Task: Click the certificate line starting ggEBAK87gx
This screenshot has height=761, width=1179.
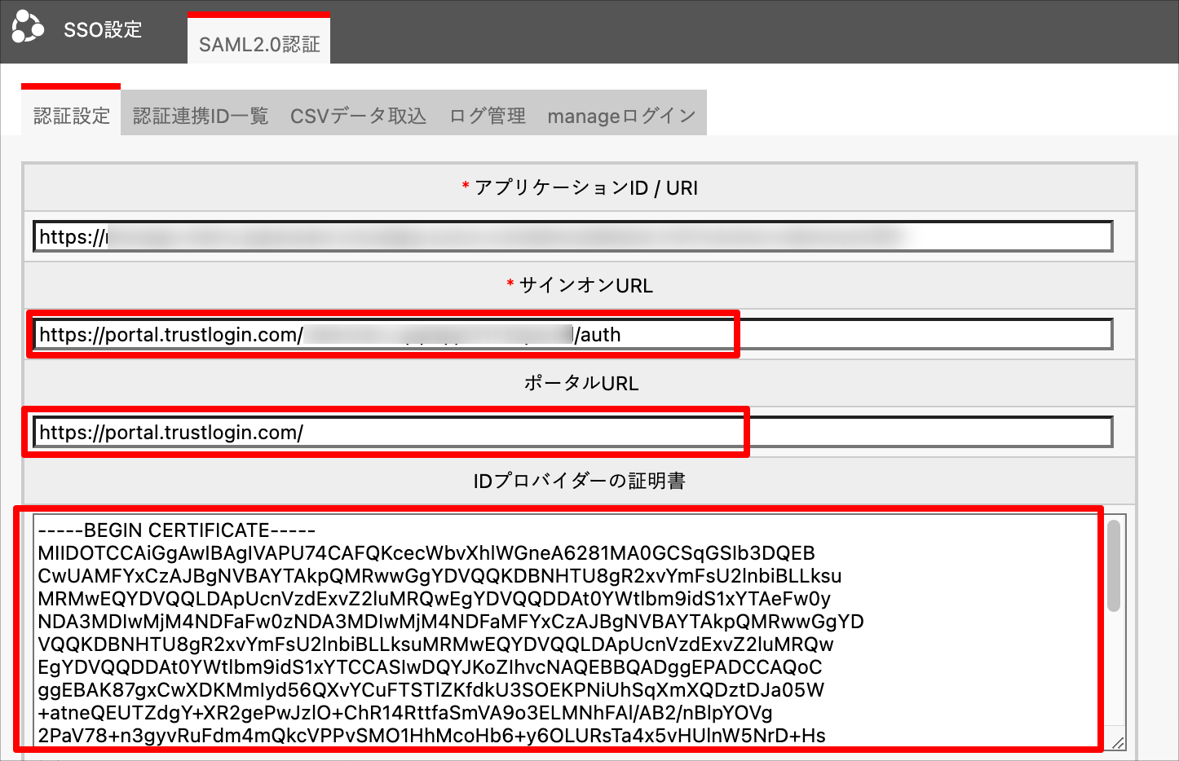Action: (x=431, y=689)
